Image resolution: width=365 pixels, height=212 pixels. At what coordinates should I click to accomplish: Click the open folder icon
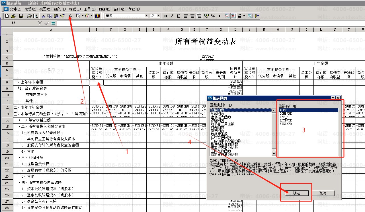[x=13, y=16]
